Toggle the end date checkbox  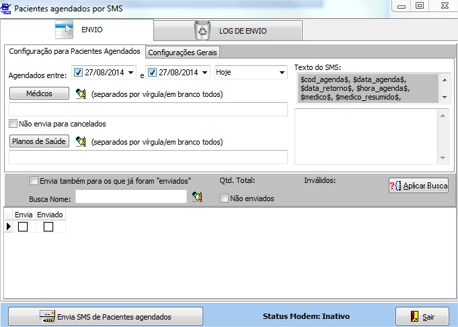[153, 72]
